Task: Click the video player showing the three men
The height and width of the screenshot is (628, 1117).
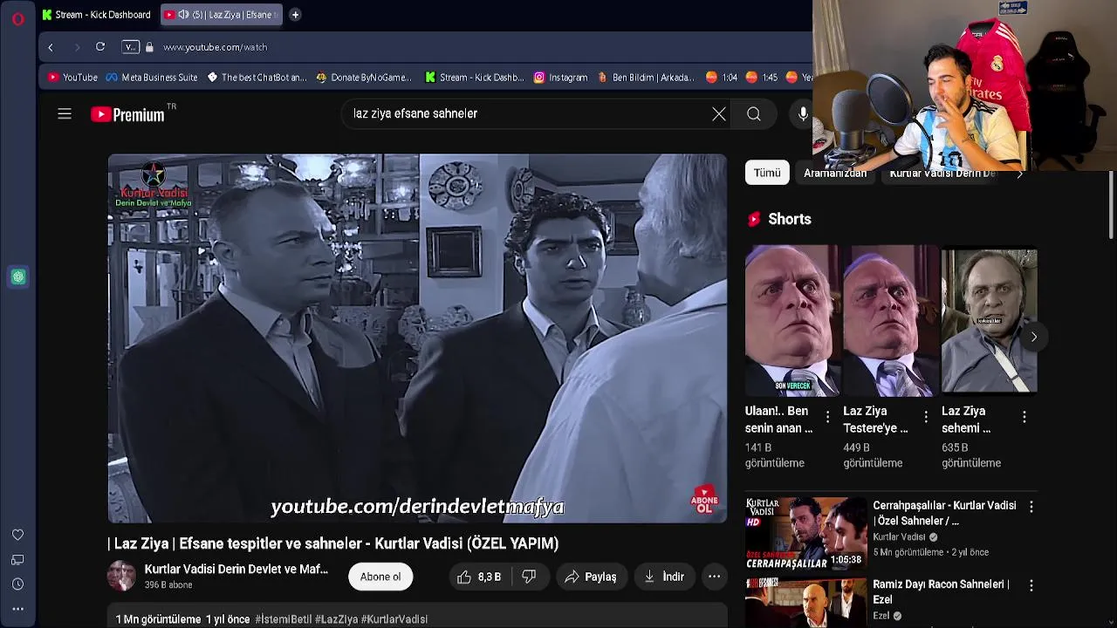Action: (x=417, y=338)
